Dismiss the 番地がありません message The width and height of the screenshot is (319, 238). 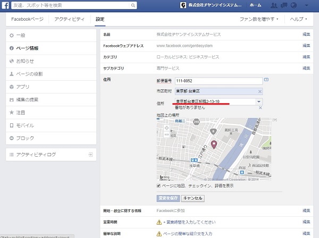(260, 108)
